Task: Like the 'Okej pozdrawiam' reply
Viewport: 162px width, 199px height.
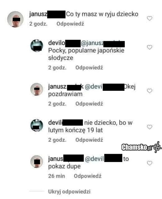Action: [x=150, y=91]
